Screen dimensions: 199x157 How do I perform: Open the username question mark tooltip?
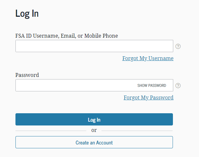click(178, 46)
